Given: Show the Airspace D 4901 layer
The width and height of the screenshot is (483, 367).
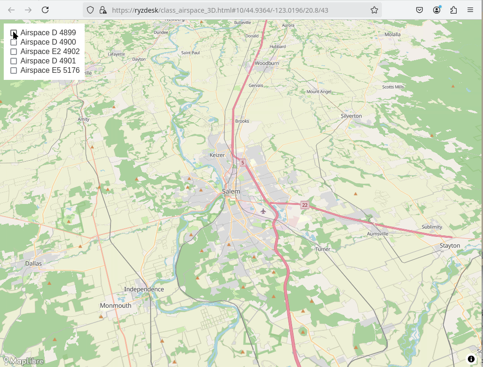Looking at the screenshot, I should click(x=14, y=61).
